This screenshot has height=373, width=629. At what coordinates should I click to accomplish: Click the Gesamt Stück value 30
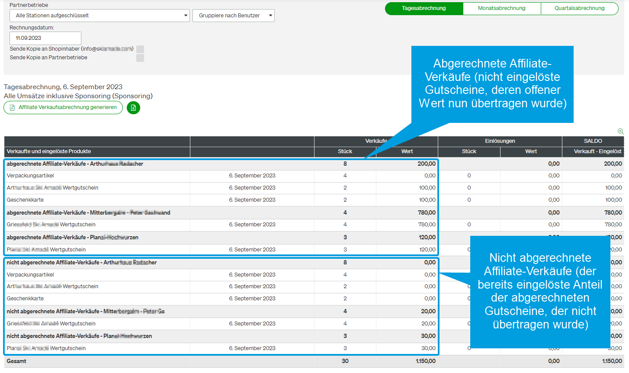pos(345,361)
